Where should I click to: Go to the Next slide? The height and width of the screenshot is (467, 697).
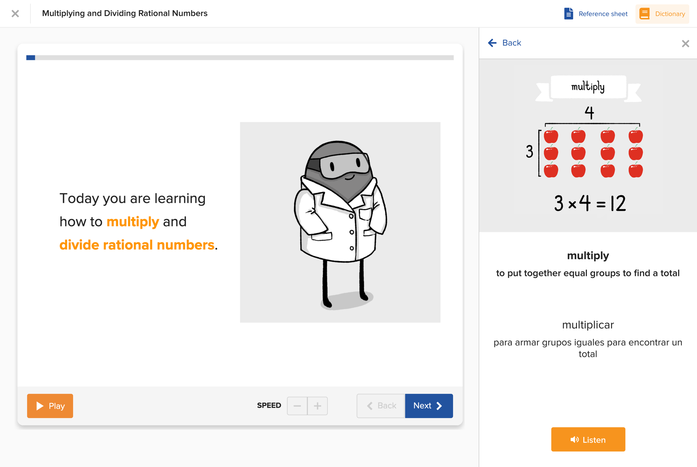point(429,406)
